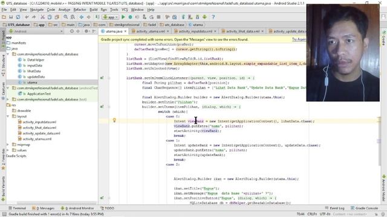This screenshot has width=387, height=217.
Task: Expand the (test) package node
Action: (8, 99)
